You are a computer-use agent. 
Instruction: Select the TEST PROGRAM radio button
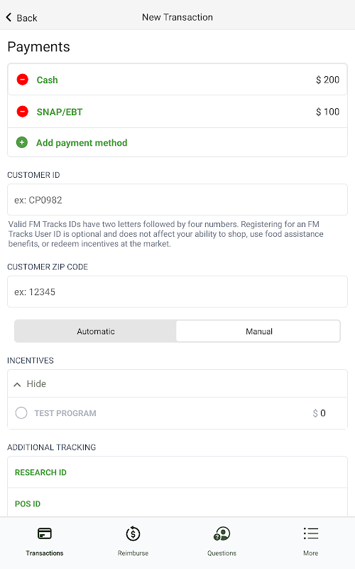[x=21, y=413]
